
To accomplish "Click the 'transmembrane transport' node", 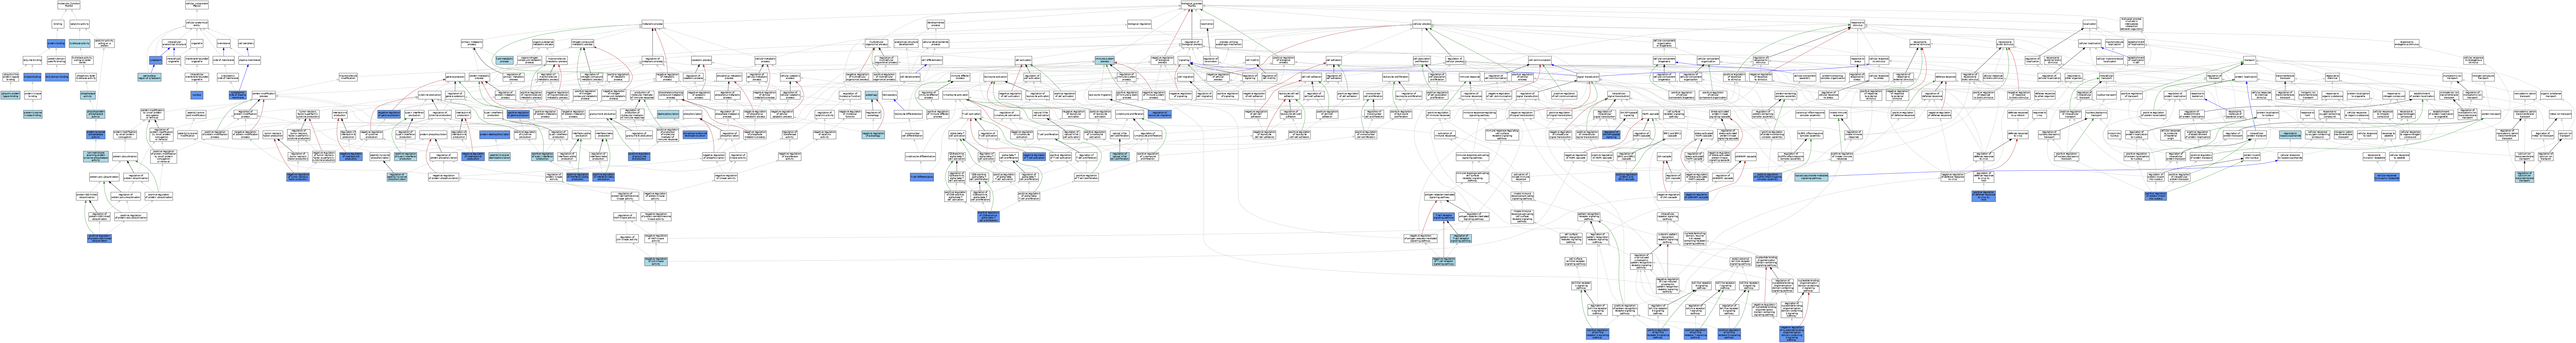I will (x=2285, y=77).
